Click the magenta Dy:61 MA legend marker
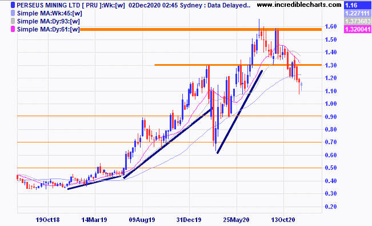Viewport: 372px width, 226px height. [13, 29]
